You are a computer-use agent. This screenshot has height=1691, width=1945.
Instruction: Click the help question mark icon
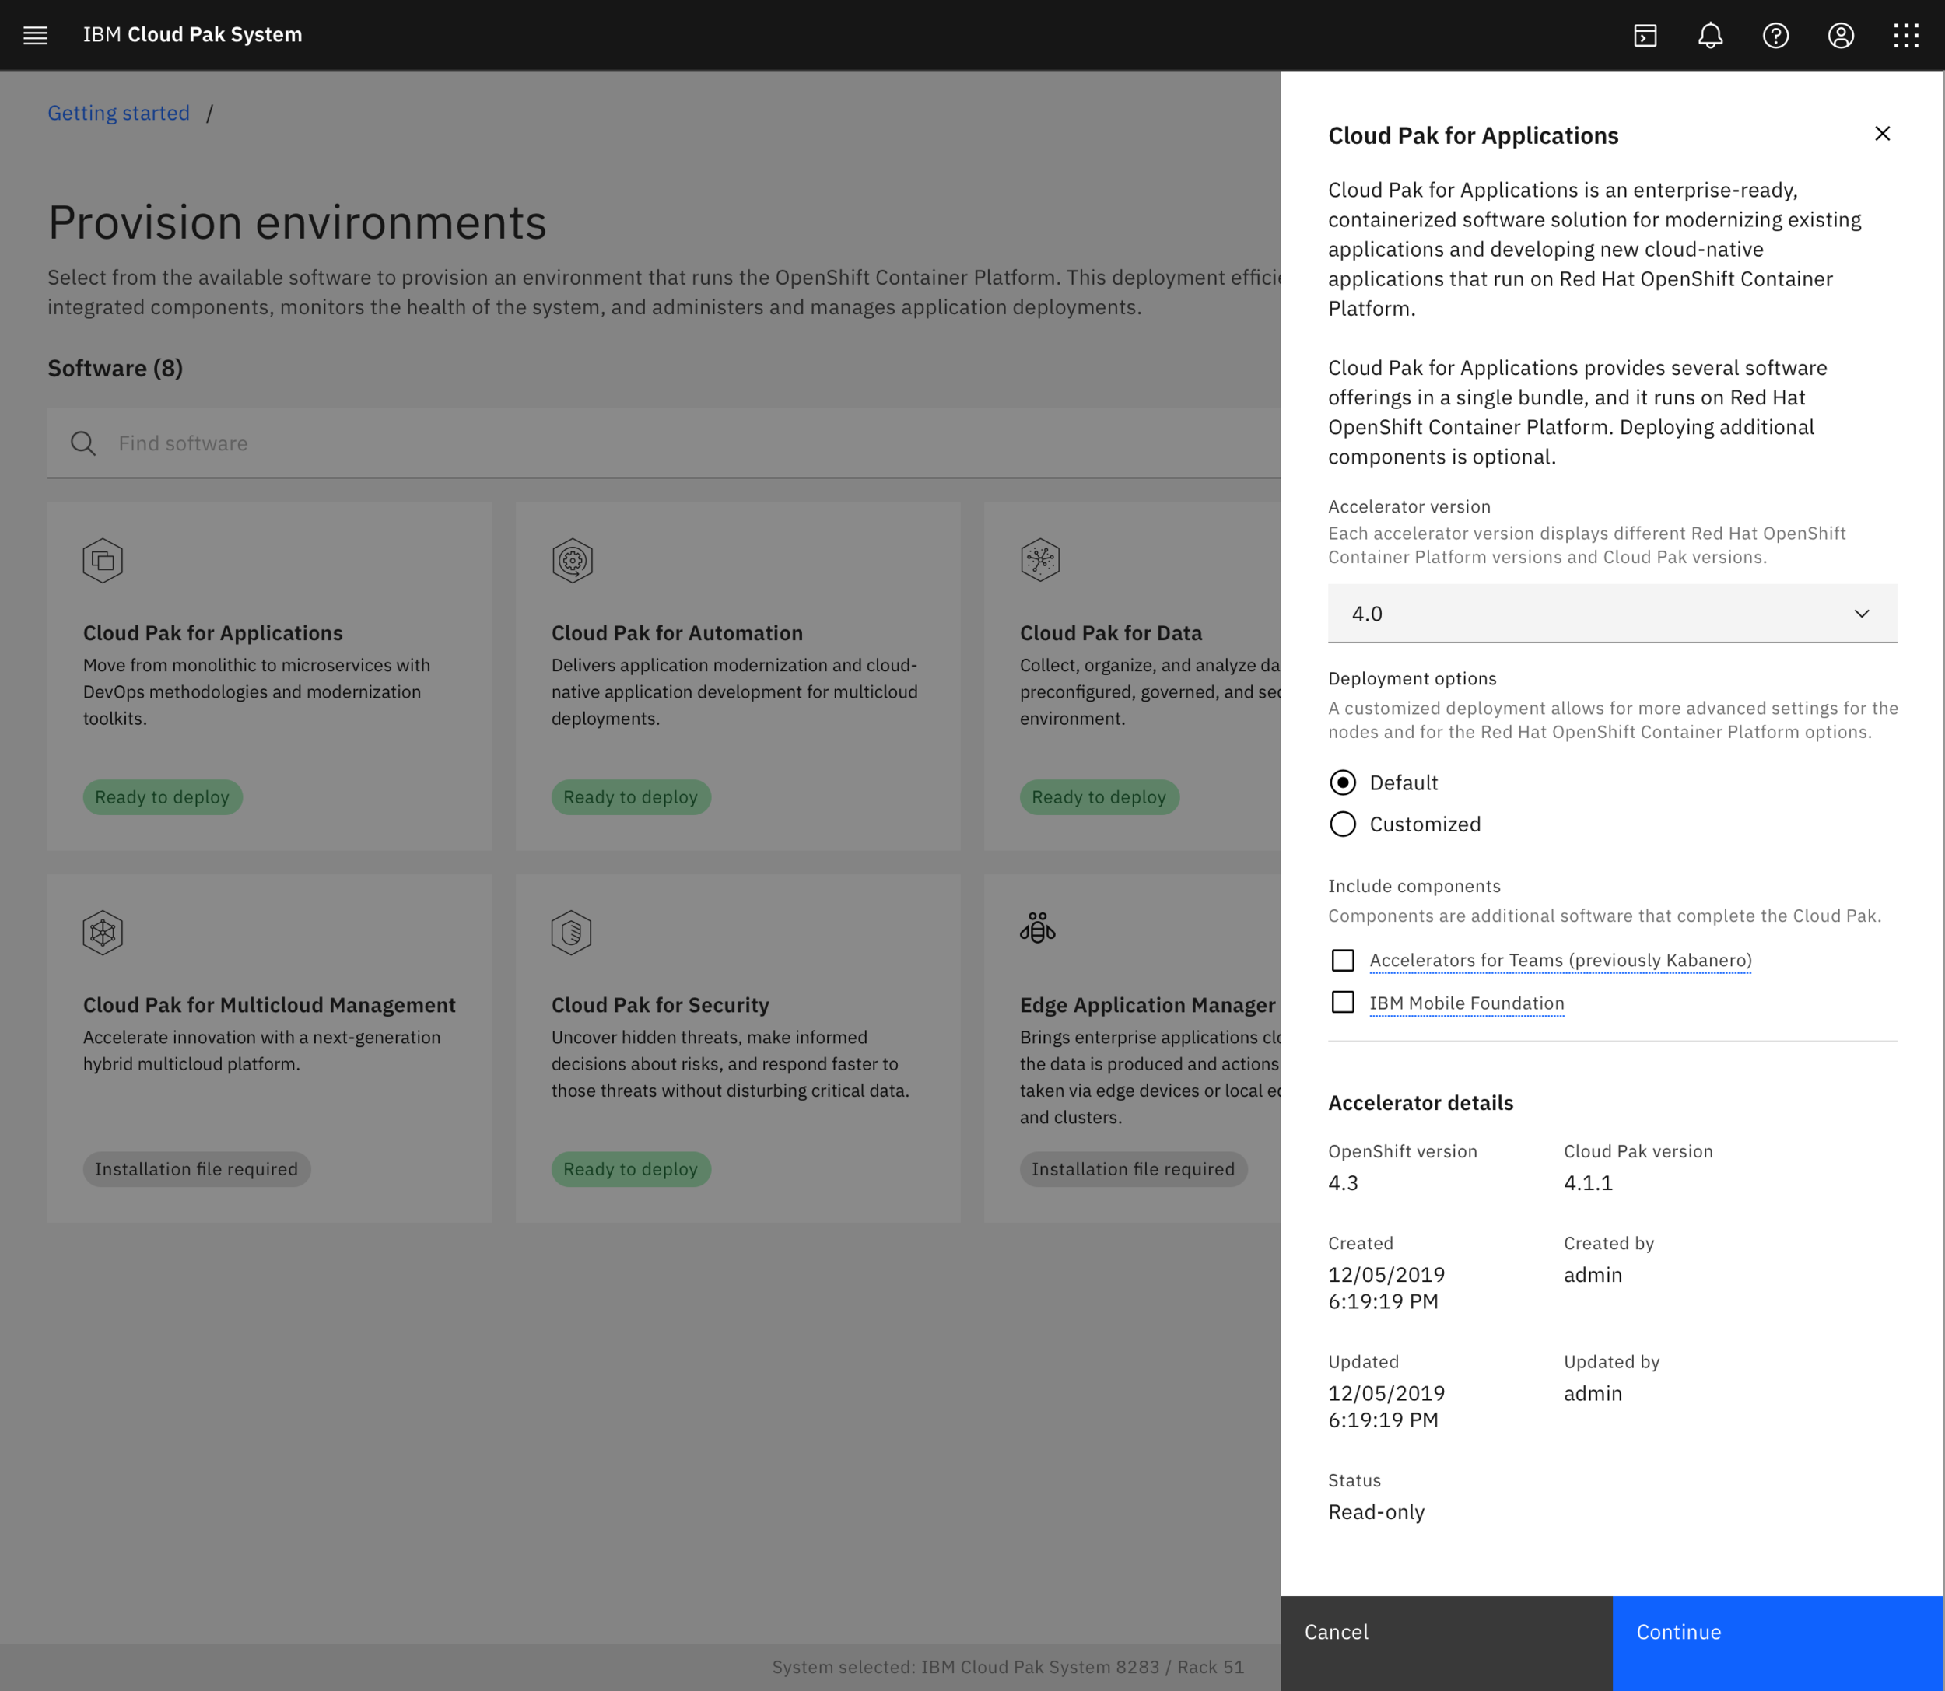(x=1775, y=36)
